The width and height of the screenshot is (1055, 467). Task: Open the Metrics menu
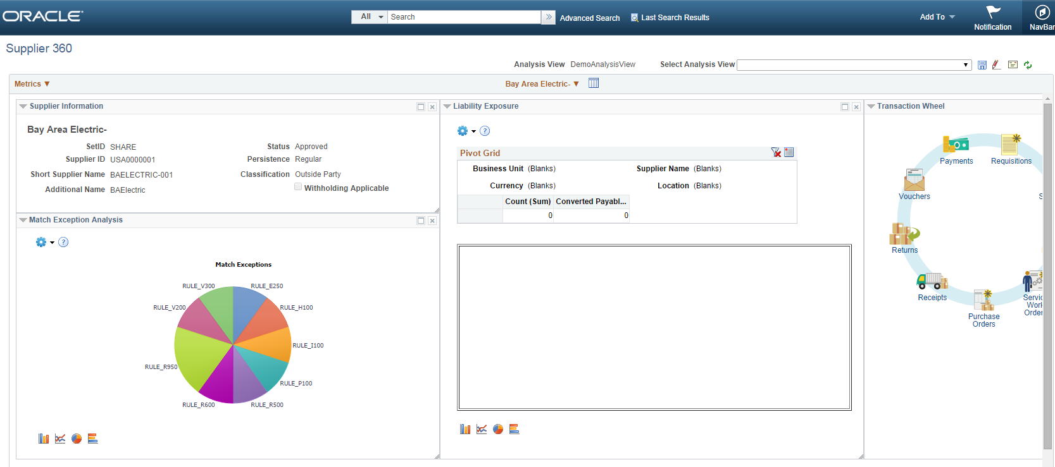coord(32,84)
